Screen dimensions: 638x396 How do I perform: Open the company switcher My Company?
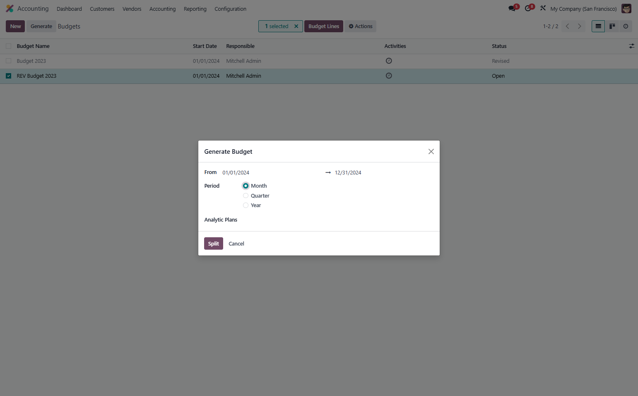(x=583, y=9)
